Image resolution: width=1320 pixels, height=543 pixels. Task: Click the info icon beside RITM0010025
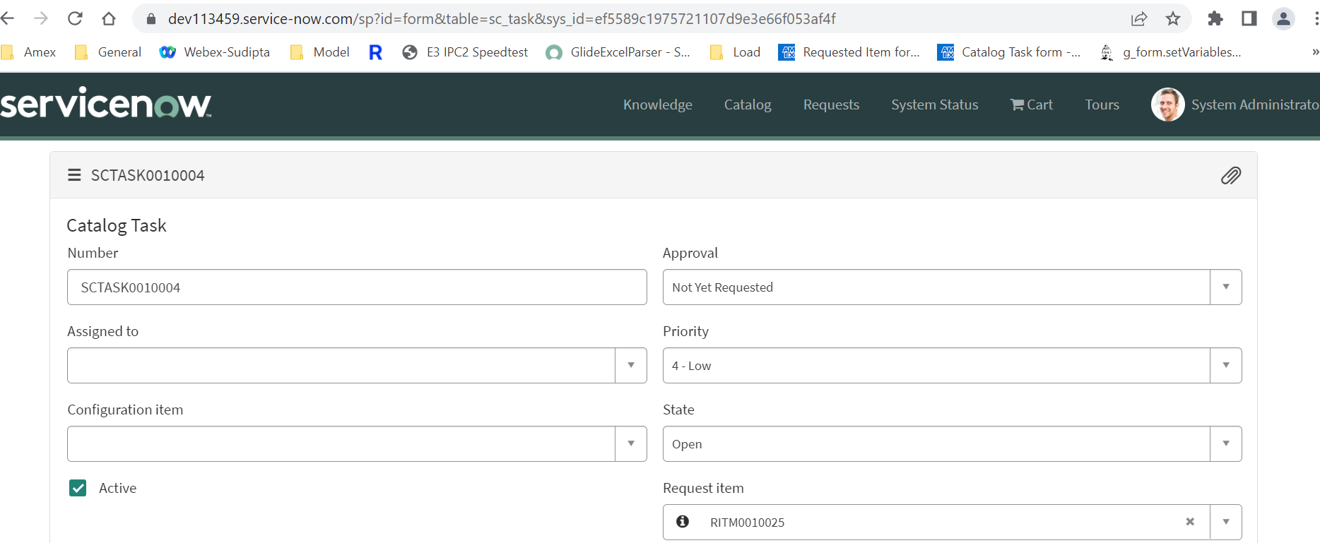click(682, 522)
